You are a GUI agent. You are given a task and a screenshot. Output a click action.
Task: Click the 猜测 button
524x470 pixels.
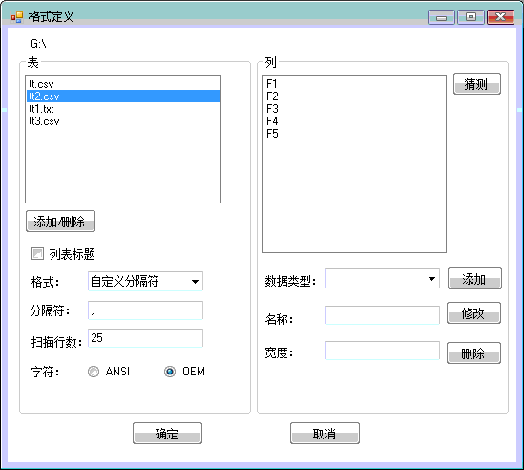477,84
